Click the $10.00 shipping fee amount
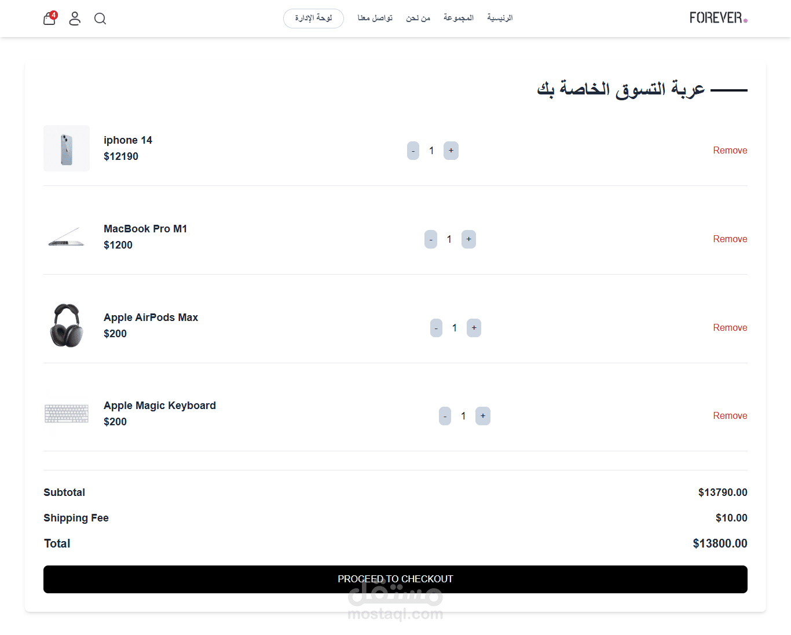This screenshot has height=635, width=791. tap(731, 518)
